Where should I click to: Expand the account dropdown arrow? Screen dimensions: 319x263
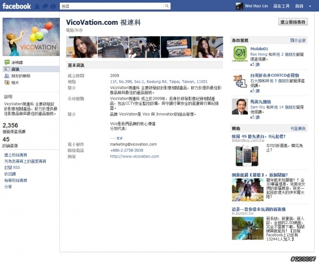point(310,6)
